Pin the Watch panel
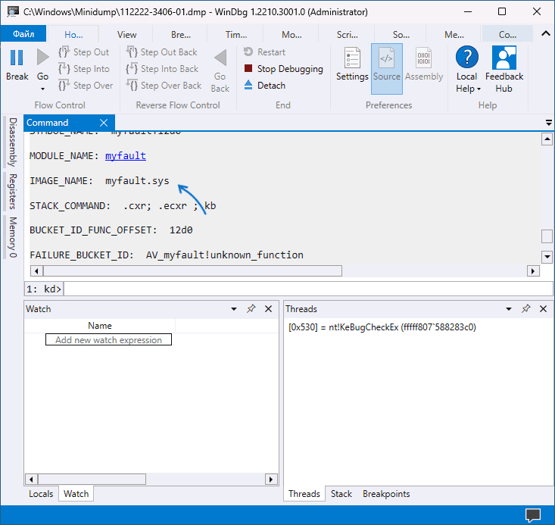 coord(251,308)
